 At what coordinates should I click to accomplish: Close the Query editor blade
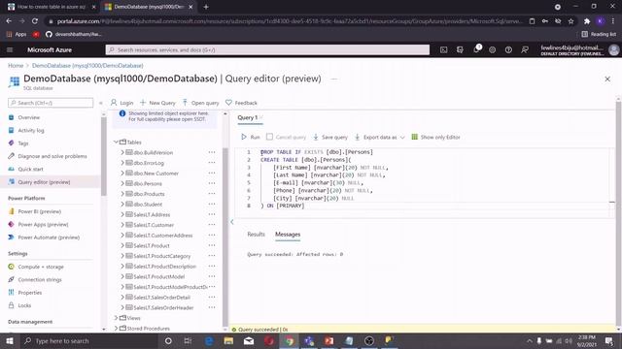pyautogui.click(x=607, y=79)
